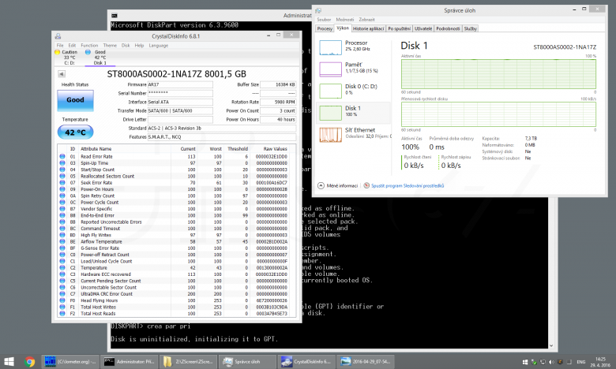Click the down arrow of command prompt scrollbar
616x369 pixels.
click(551, 345)
